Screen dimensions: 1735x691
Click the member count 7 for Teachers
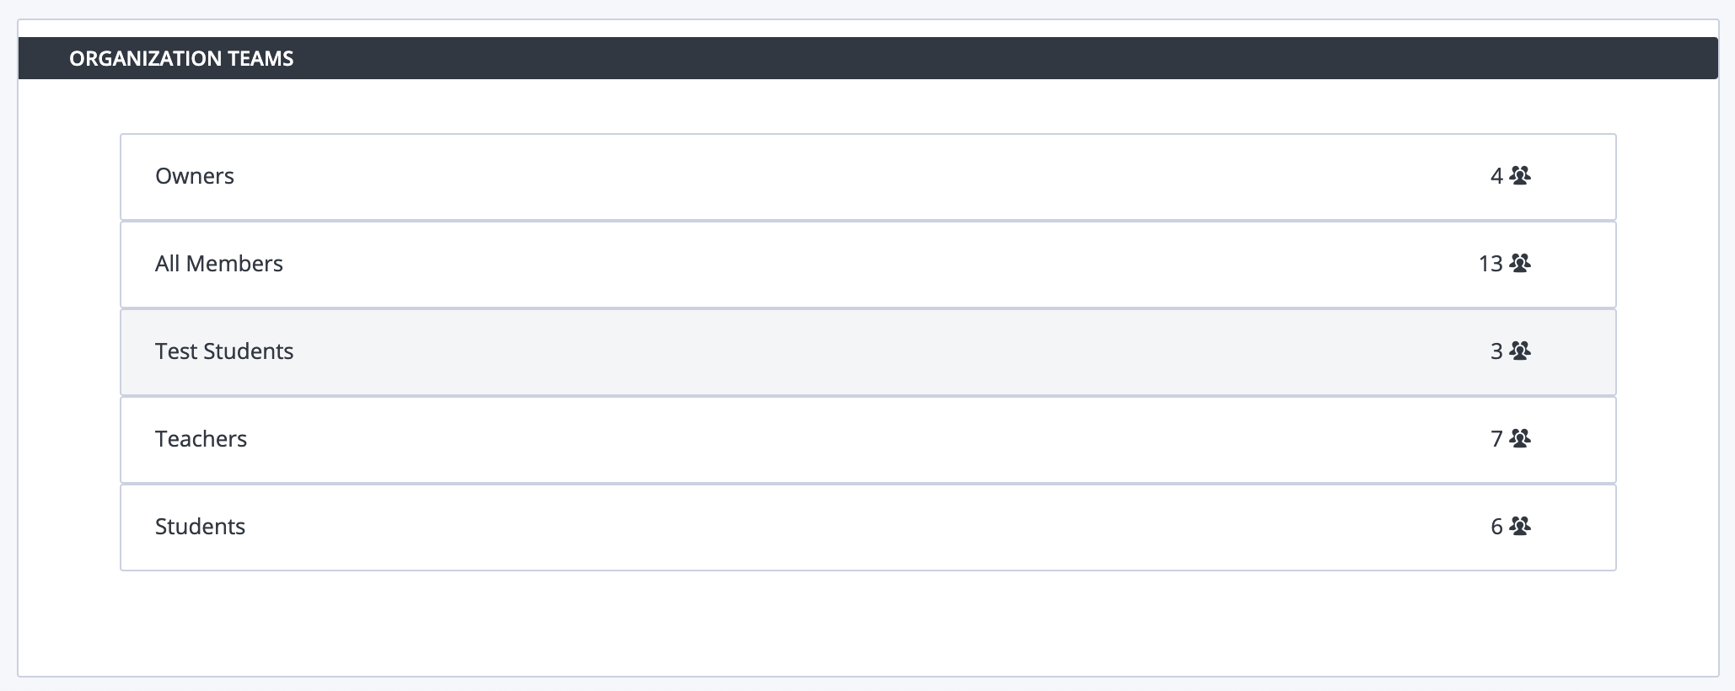click(x=1496, y=439)
